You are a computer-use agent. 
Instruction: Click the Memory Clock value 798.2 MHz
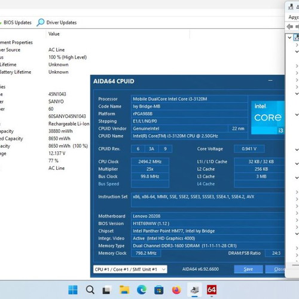click(146, 253)
